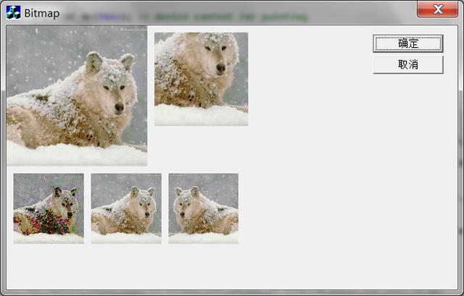The height and width of the screenshot is (296, 464).
Task: Cancel using the 取消 button
Action: pyautogui.click(x=408, y=64)
